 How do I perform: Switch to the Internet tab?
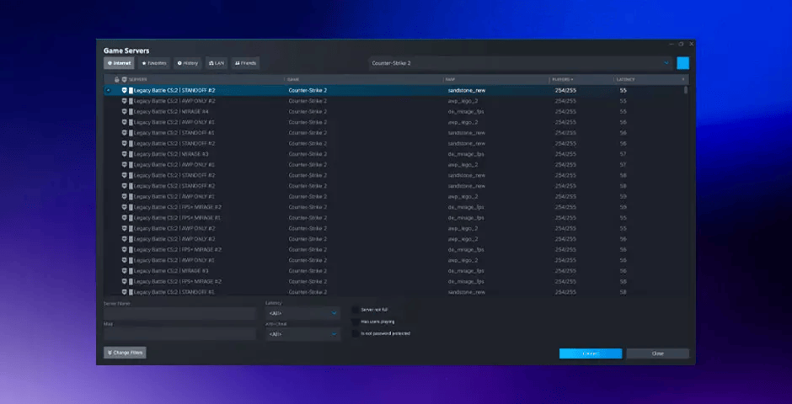[119, 63]
